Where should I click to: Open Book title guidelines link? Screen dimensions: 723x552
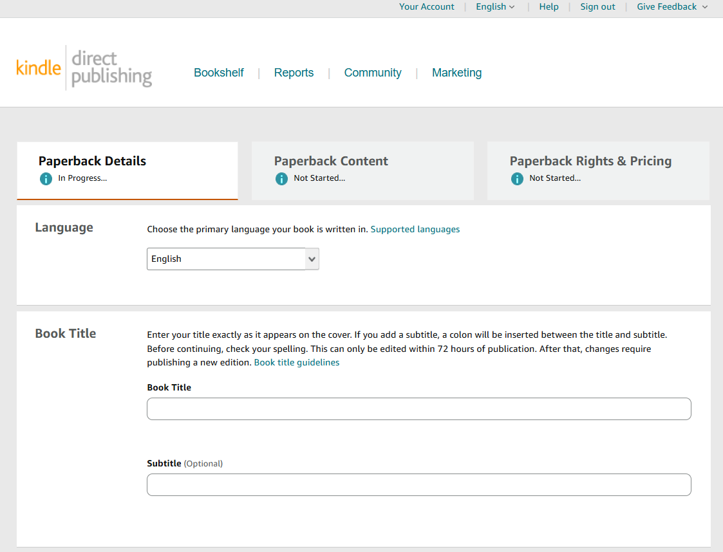point(297,363)
